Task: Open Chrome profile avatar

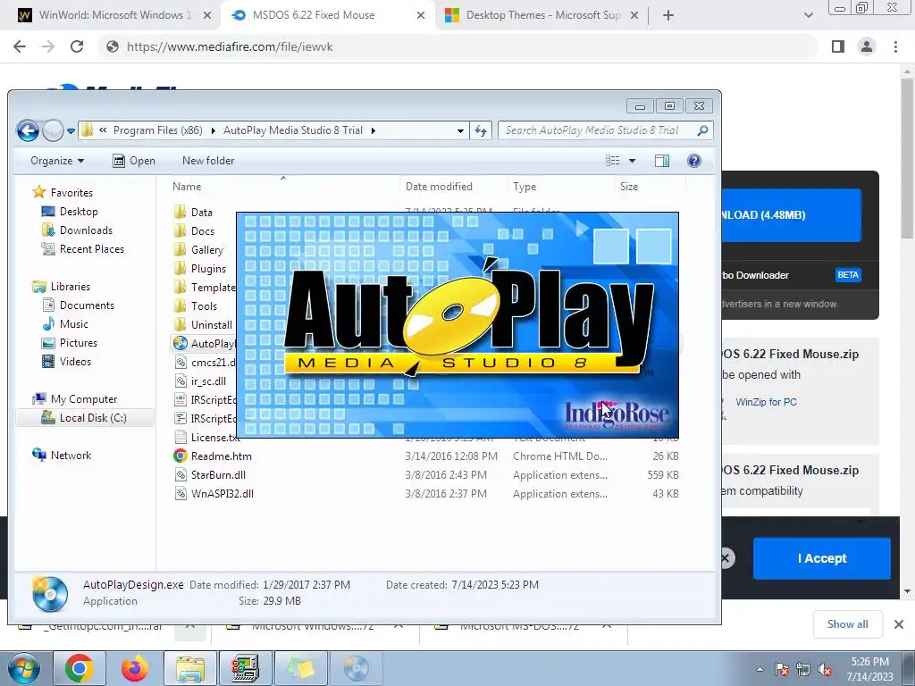Action: [867, 46]
